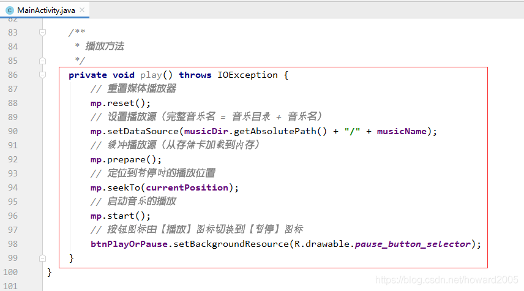
Task: Click the 'musicDir' field reference
Action: tap(206, 131)
